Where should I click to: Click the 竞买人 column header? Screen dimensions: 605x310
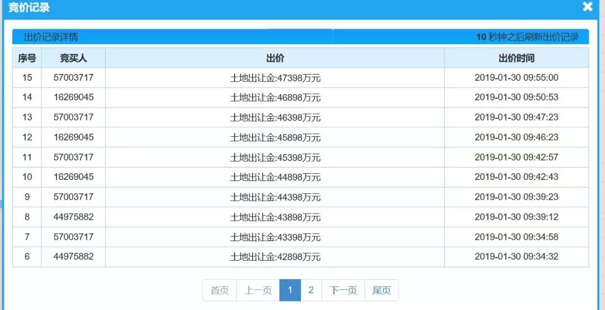pos(73,58)
